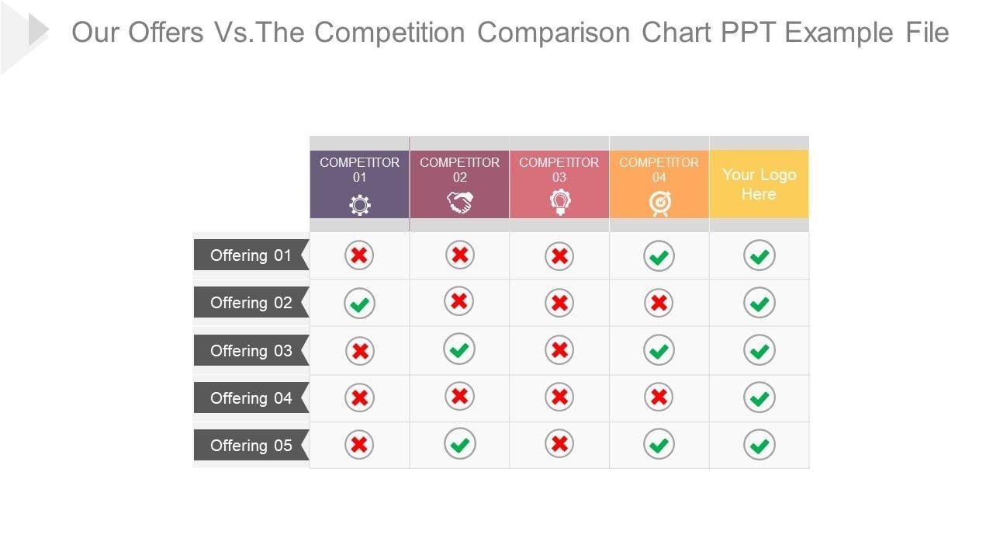Click the slide title text
This screenshot has height=559, width=993.
pyautogui.click(x=510, y=33)
